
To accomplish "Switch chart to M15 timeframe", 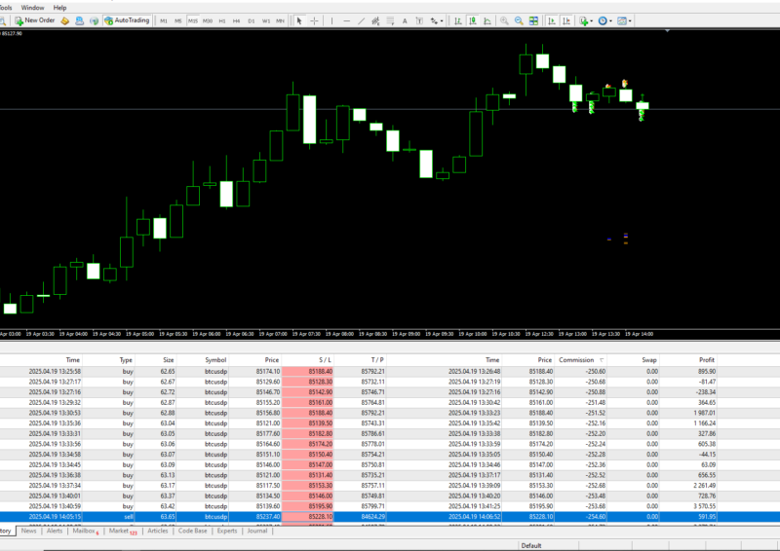I will (x=193, y=19).
